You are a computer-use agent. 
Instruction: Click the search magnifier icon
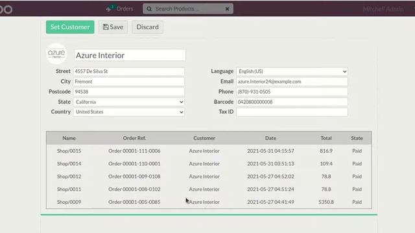tap(149, 8)
